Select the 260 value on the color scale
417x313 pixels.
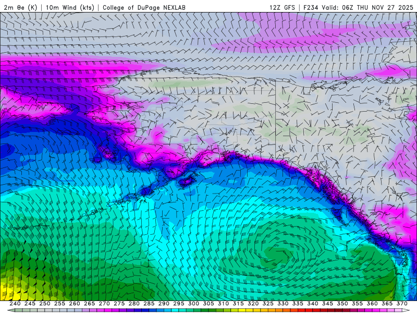[75, 304]
